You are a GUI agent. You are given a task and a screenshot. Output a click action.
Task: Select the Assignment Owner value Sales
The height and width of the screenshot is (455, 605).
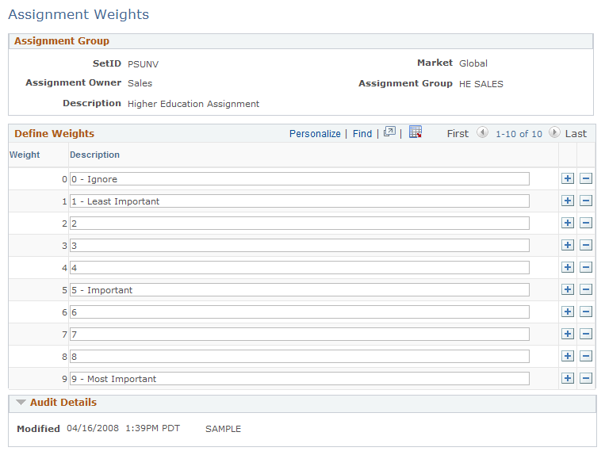click(140, 83)
